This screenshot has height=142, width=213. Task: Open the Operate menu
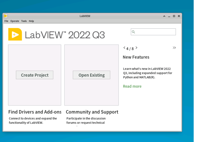[15, 21]
